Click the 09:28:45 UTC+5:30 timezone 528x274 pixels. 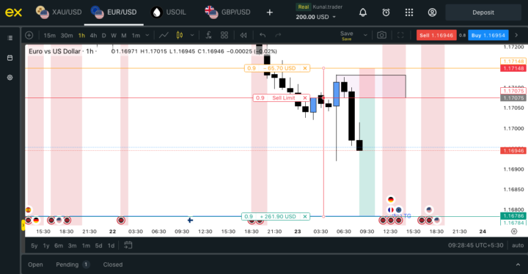[x=475, y=245]
